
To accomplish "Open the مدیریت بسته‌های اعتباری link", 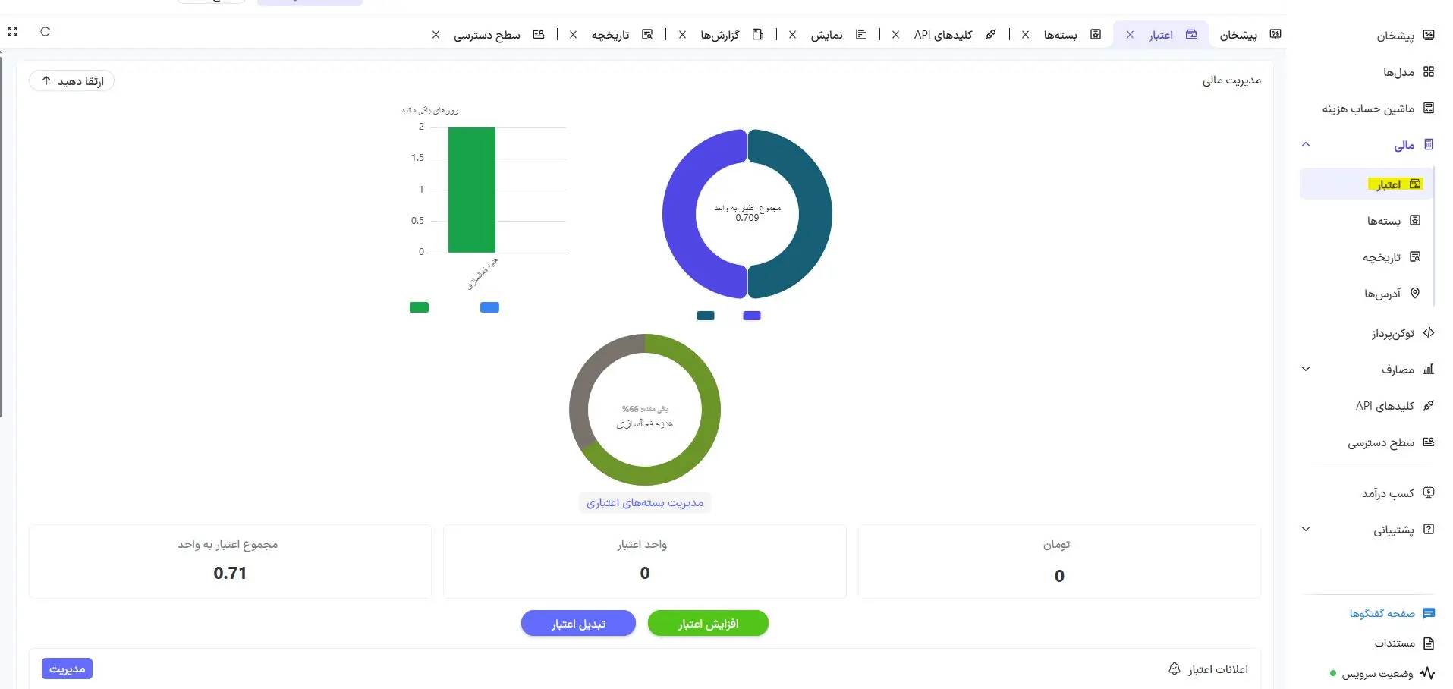I will 645,502.
